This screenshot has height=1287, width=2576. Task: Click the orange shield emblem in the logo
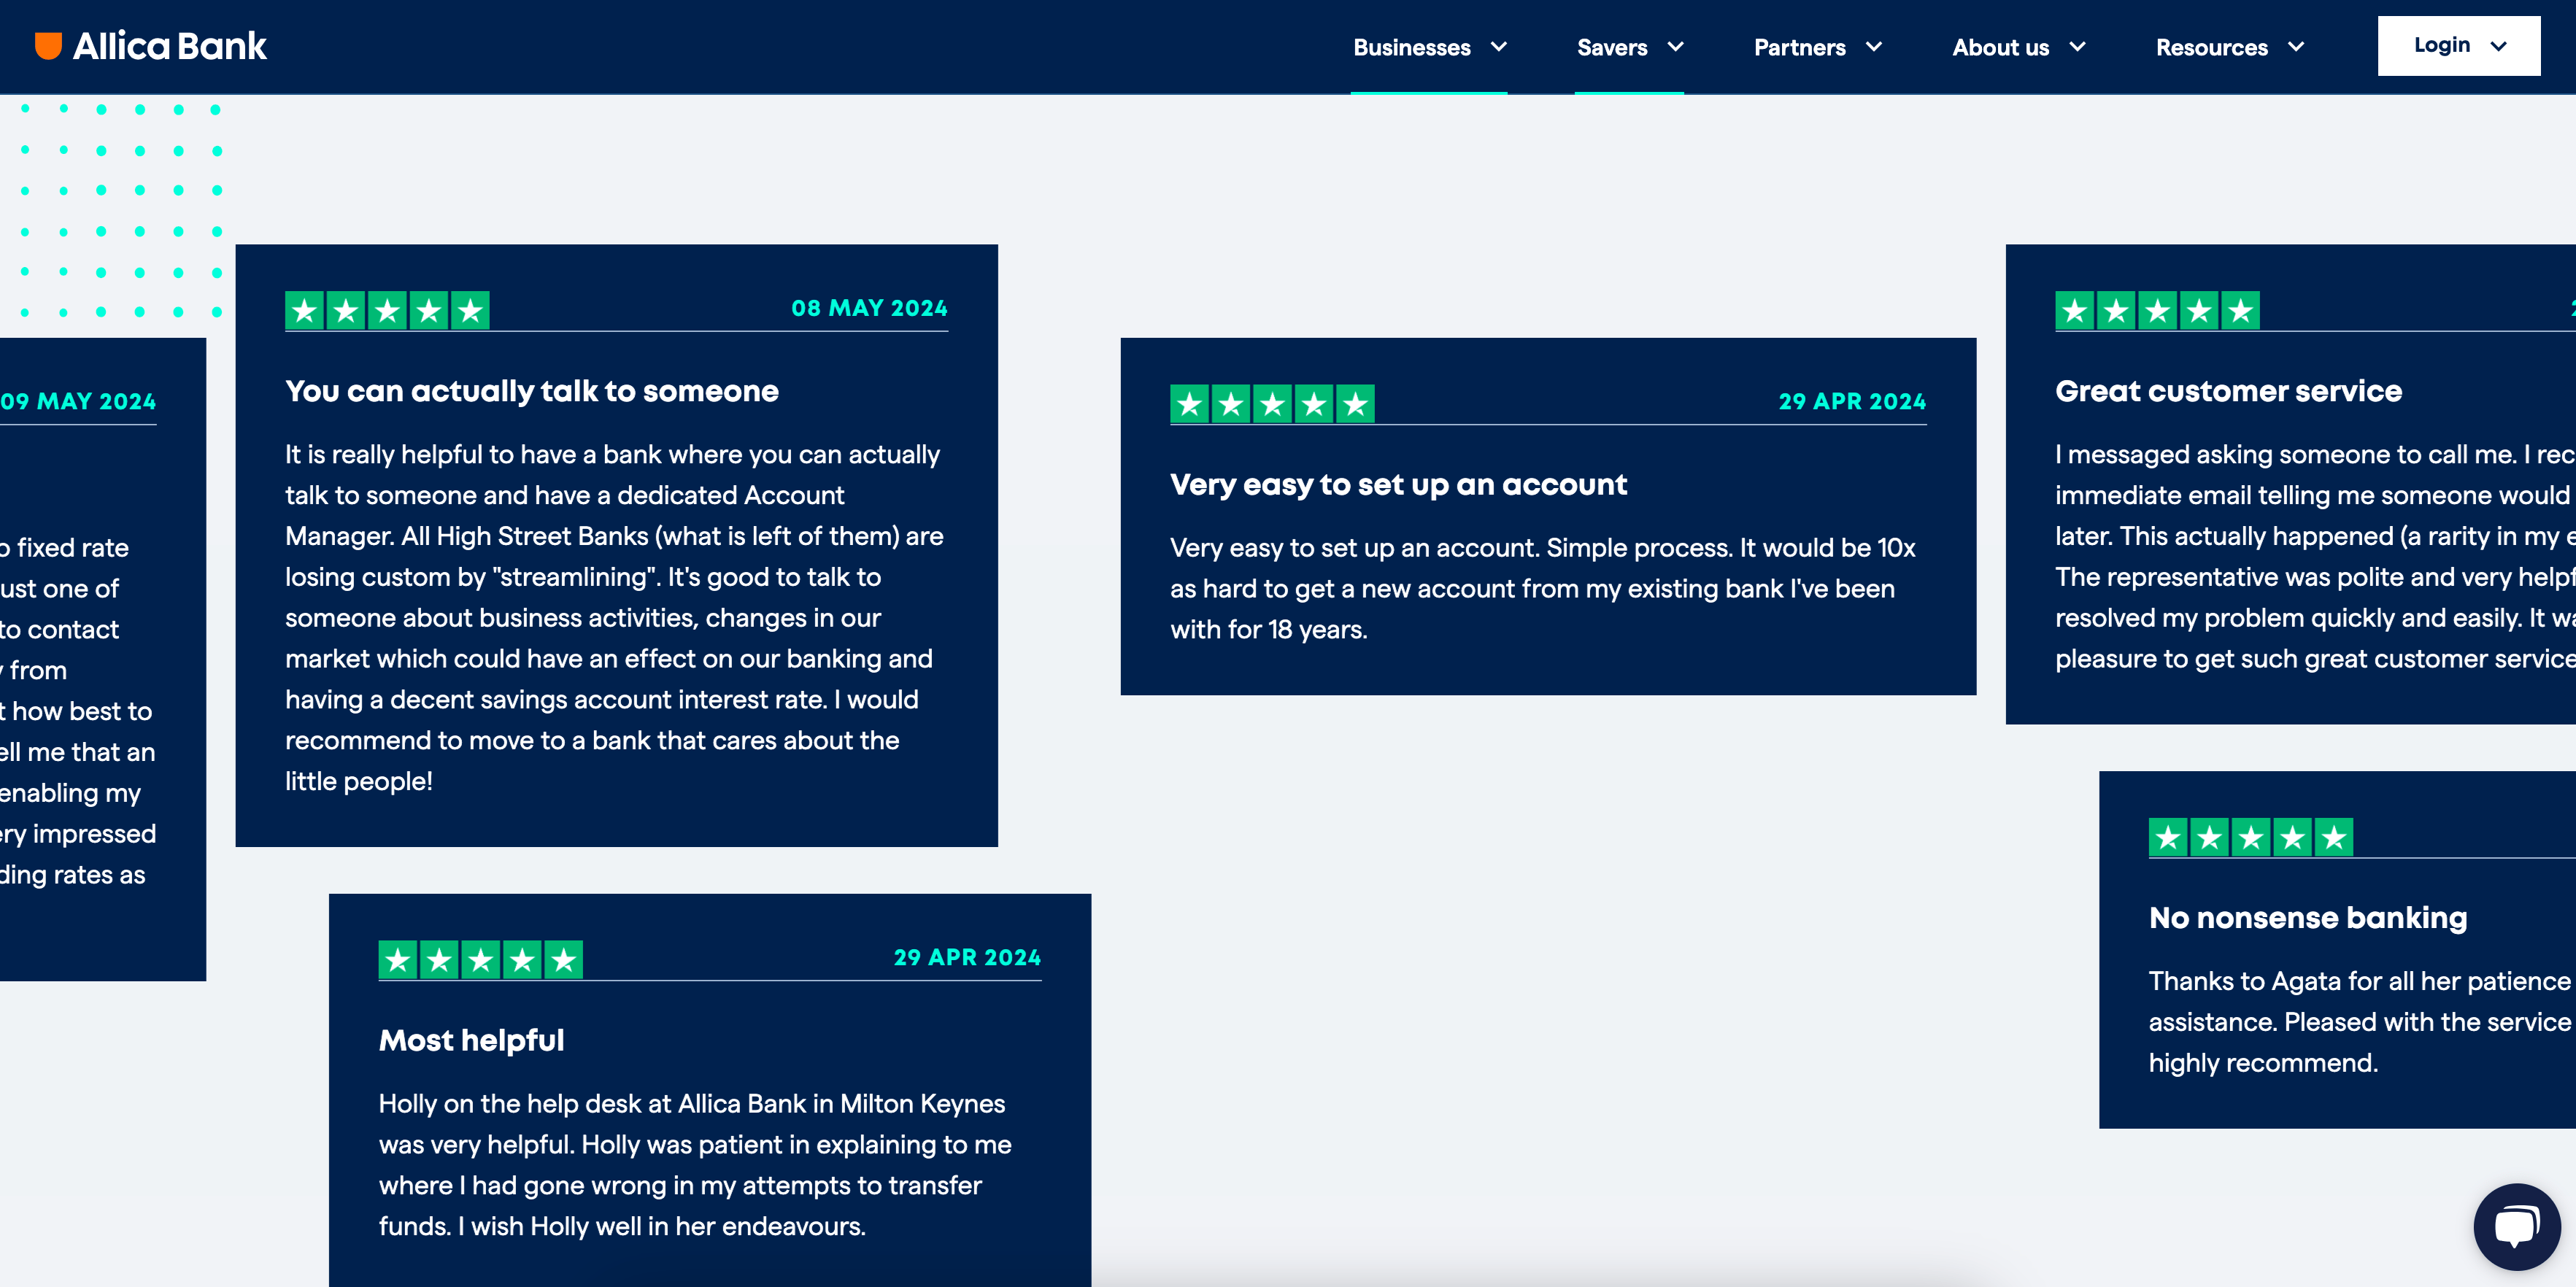(x=48, y=46)
